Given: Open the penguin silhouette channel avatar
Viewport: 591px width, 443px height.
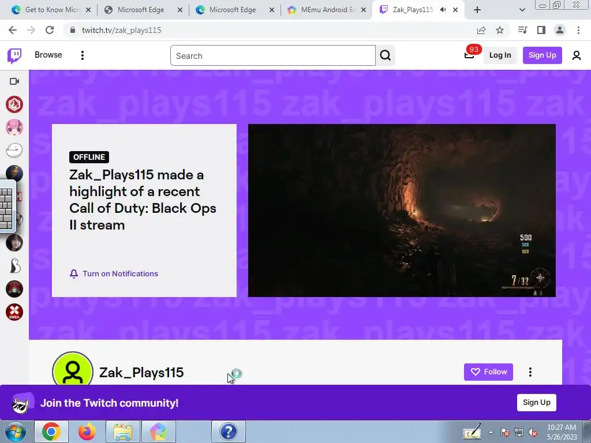Looking at the screenshot, I should click(x=14, y=265).
